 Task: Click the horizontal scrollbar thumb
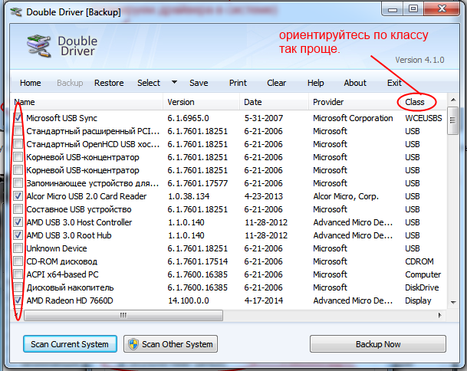123,315
